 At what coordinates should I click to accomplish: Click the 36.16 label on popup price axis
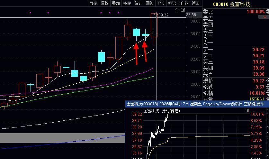137,153
